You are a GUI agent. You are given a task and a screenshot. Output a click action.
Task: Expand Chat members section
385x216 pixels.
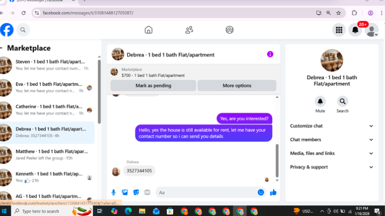click(x=332, y=140)
